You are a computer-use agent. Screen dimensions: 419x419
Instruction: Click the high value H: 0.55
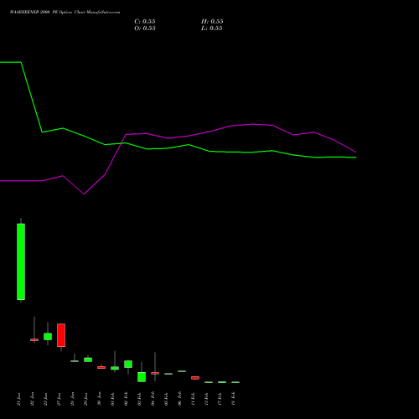tap(212, 22)
